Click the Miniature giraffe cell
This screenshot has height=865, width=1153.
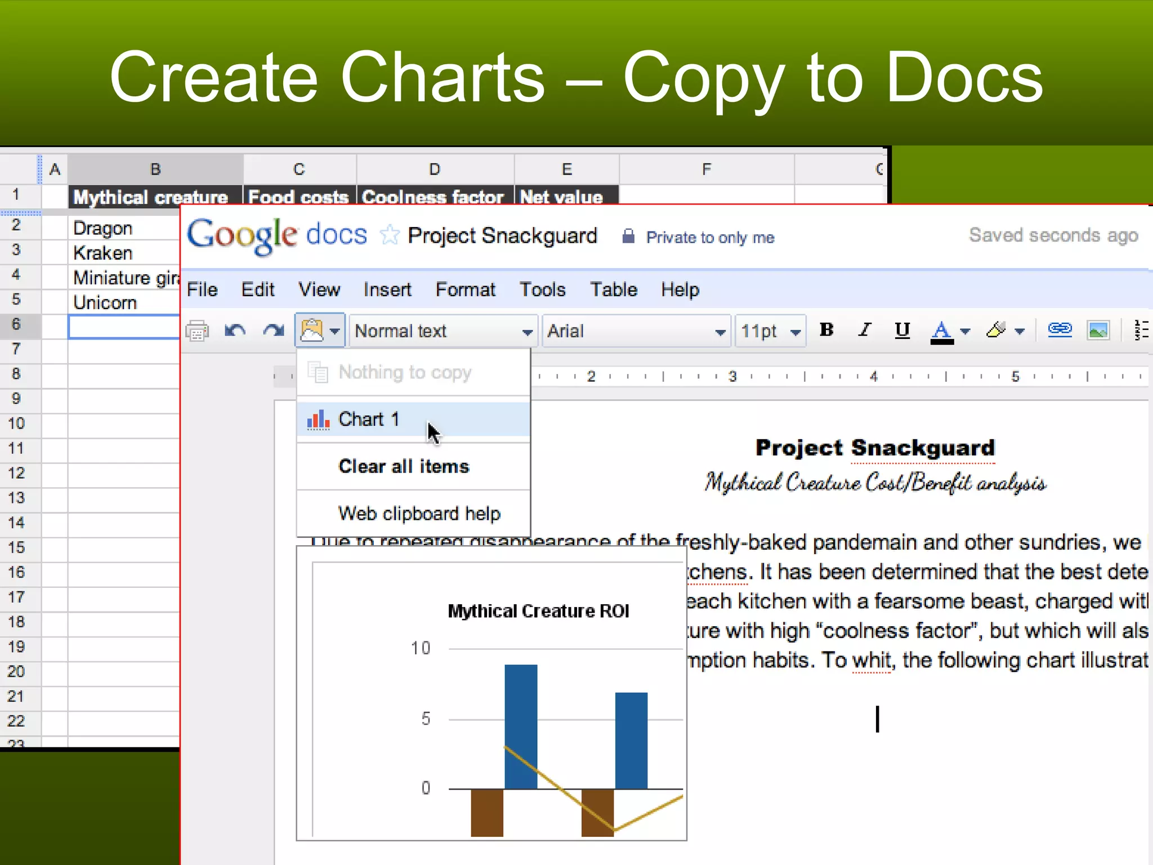click(x=124, y=278)
